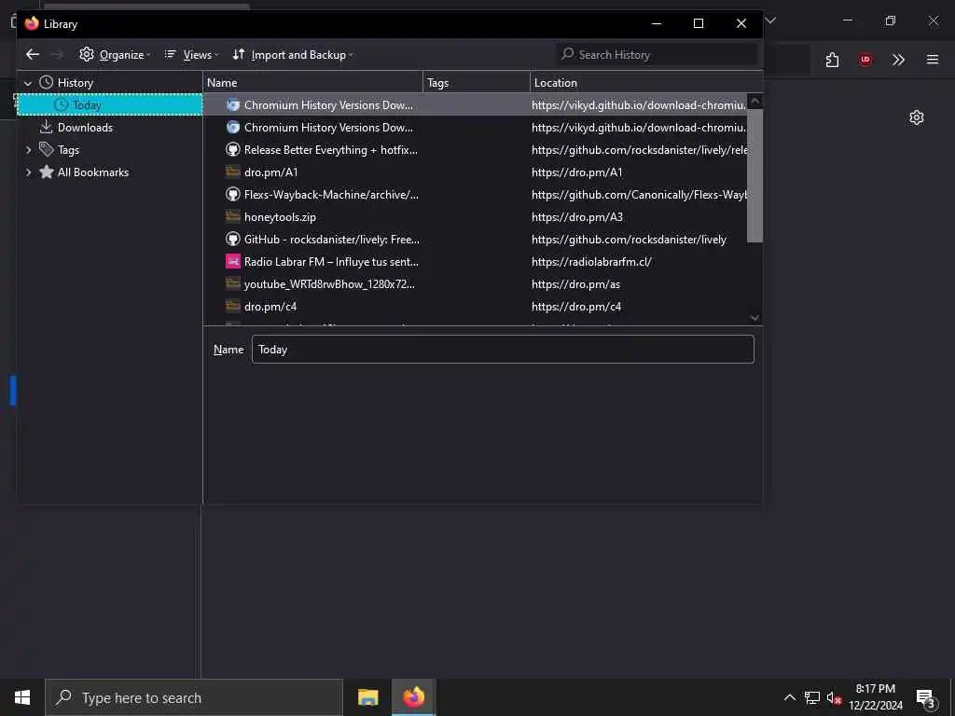Select Today under History
The height and width of the screenshot is (716, 955).
(110, 104)
